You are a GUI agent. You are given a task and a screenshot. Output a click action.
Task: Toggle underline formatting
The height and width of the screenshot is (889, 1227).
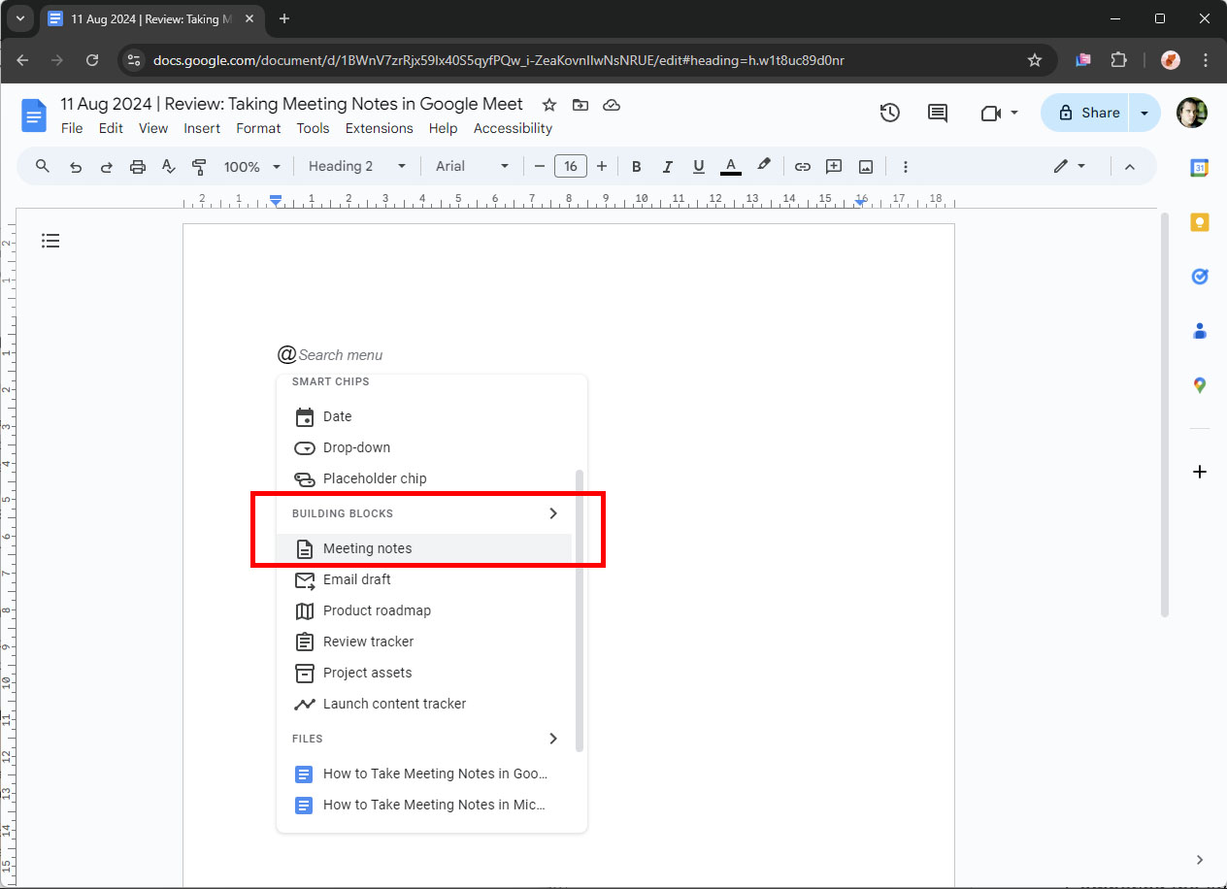pos(699,167)
